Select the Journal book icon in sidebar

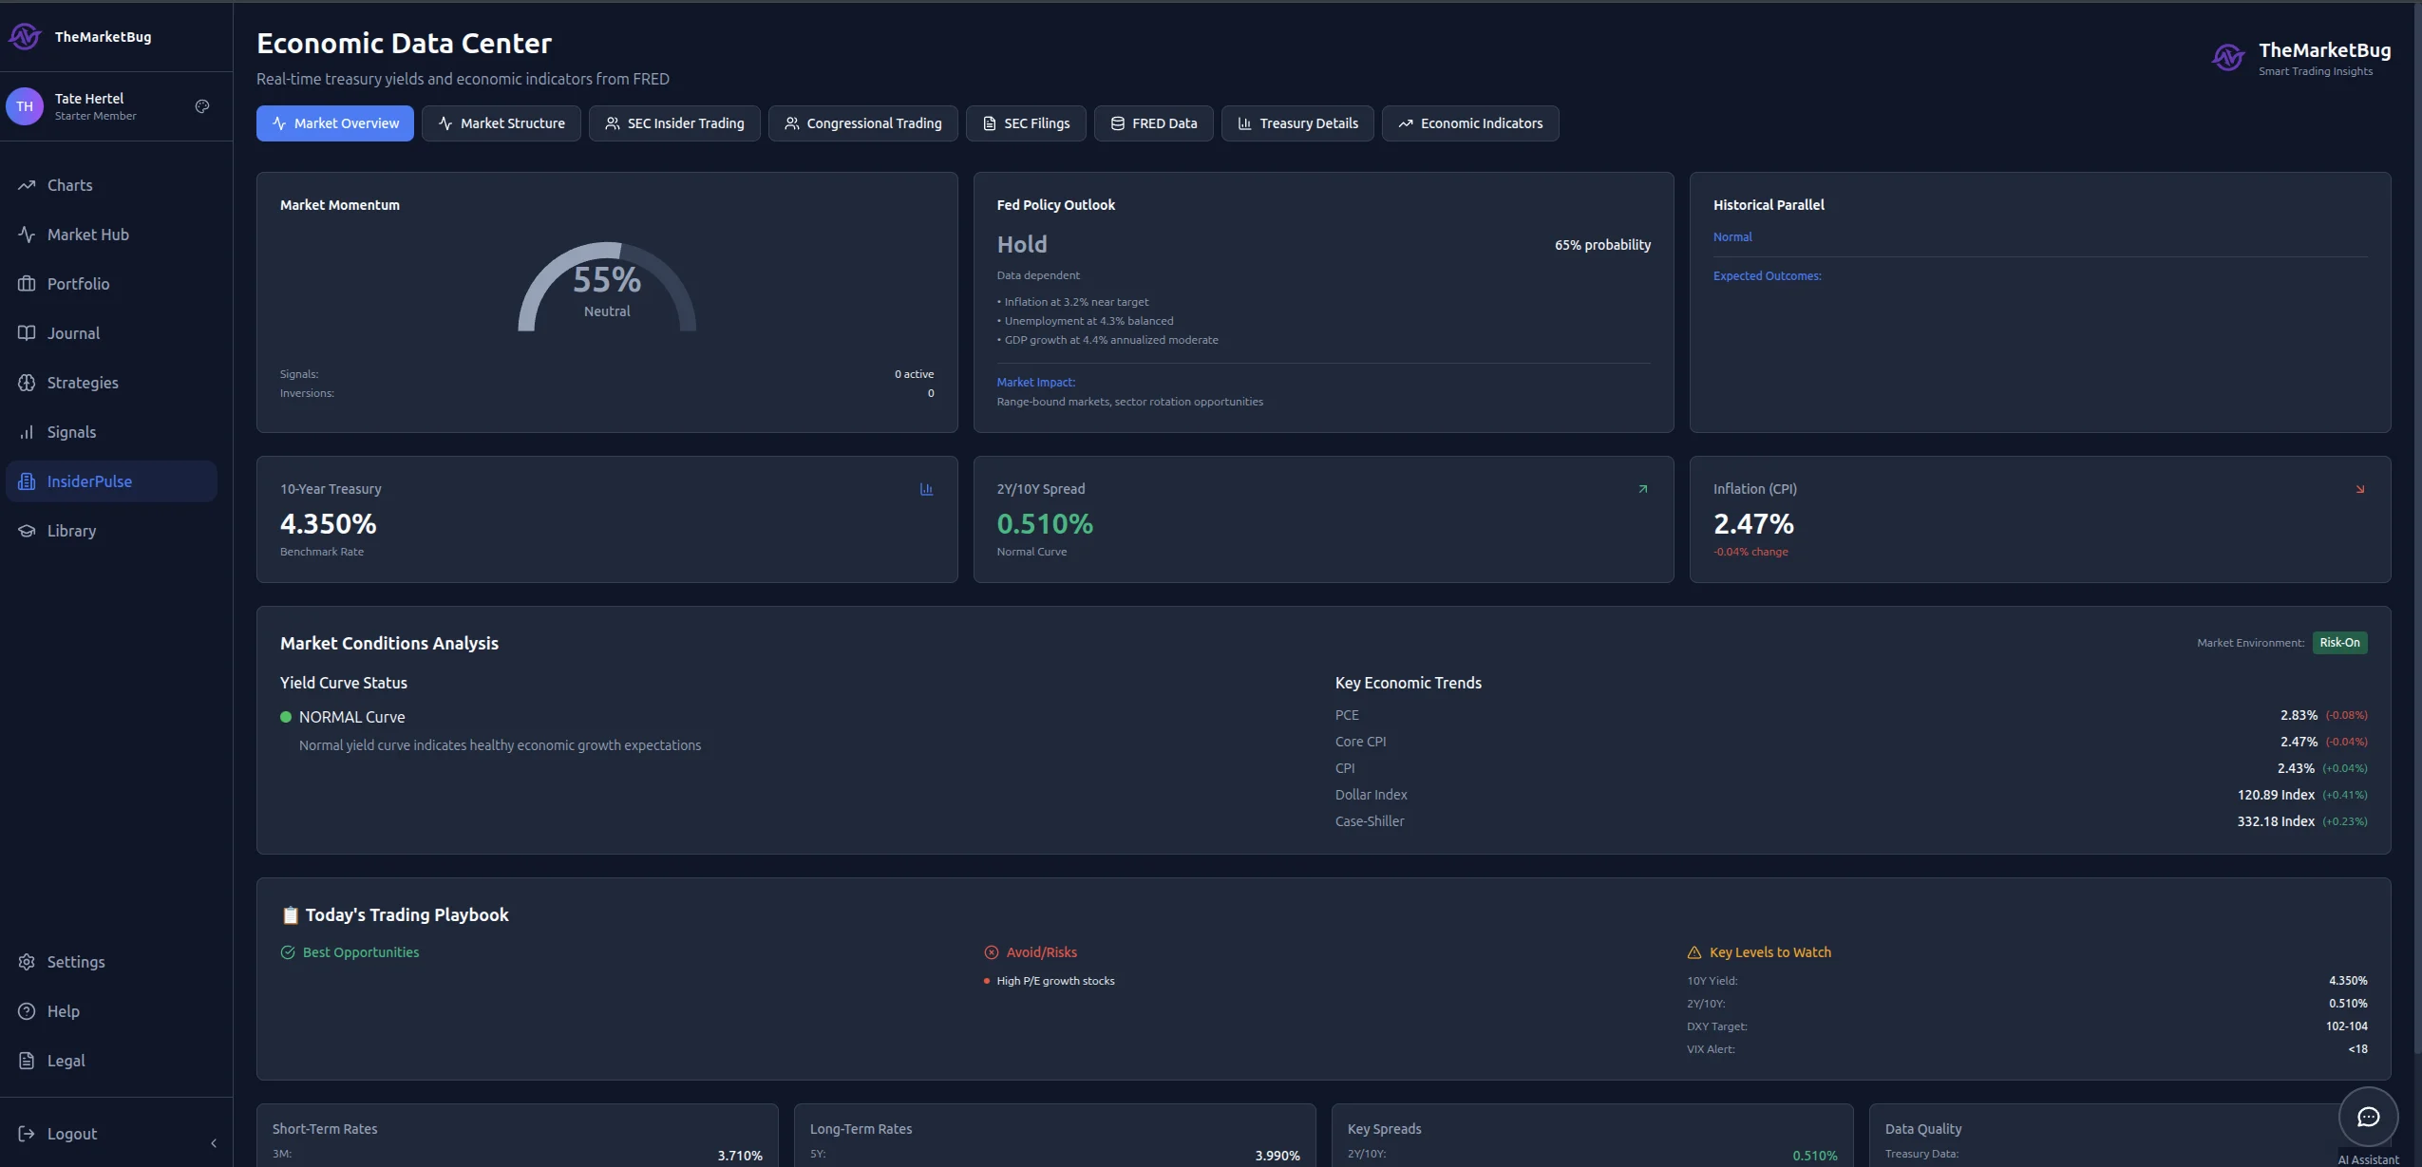pos(26,333)
